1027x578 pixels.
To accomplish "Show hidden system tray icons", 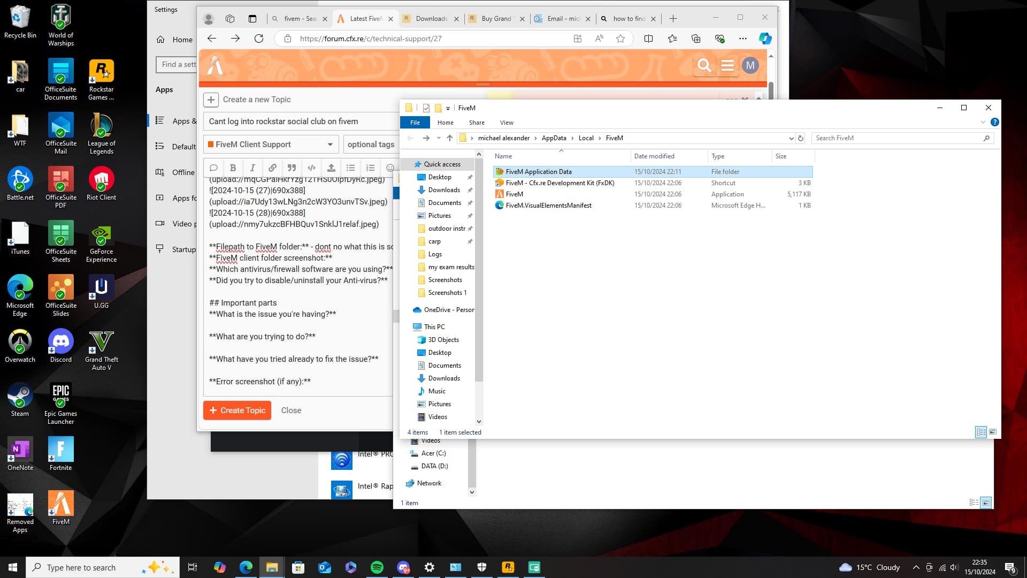I will pyautogui.click(x=916, y=567).
